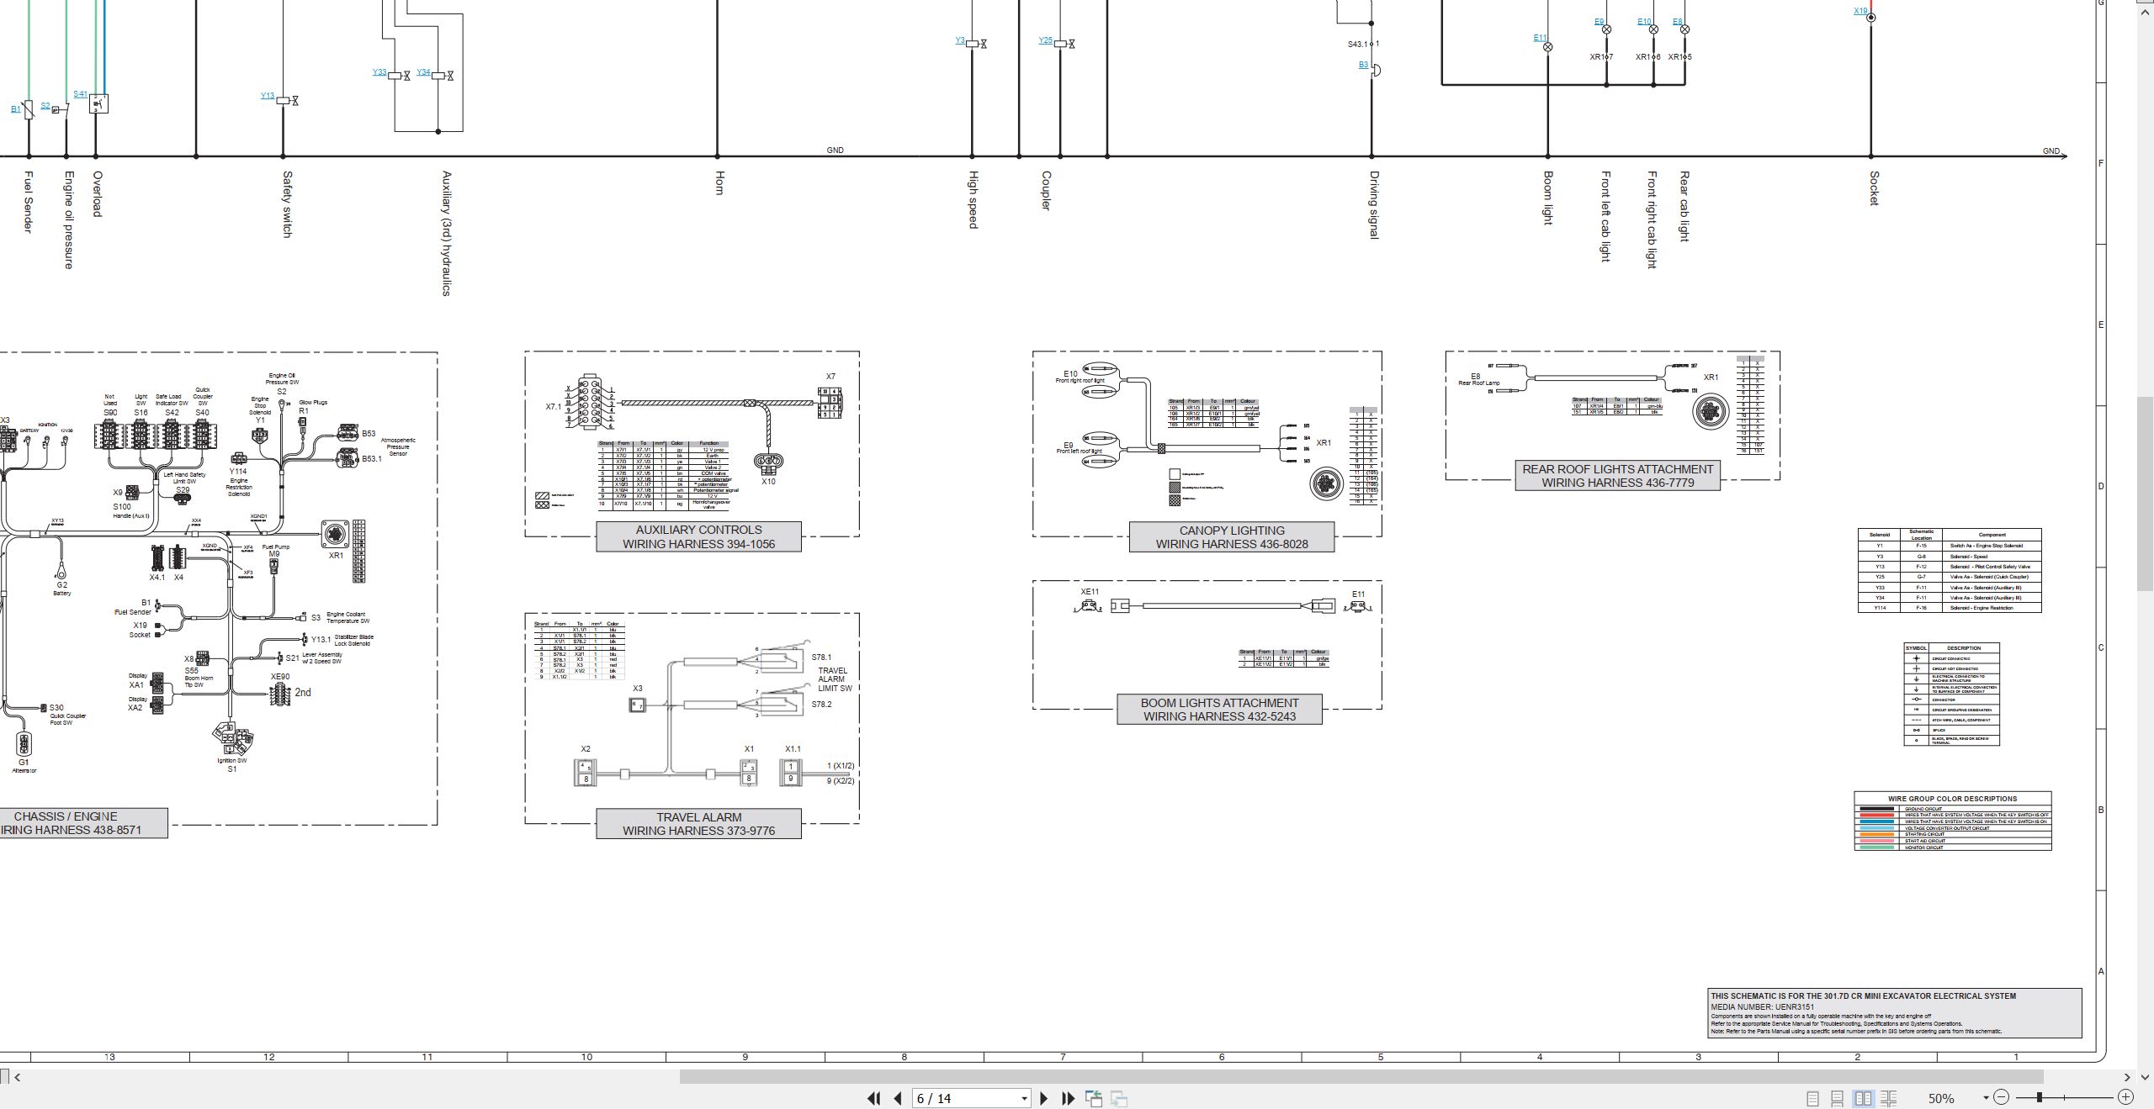Viewport: 2154px width, 1109px height.
Task: Click the S41 overload switch link
Action: point(80,94)
